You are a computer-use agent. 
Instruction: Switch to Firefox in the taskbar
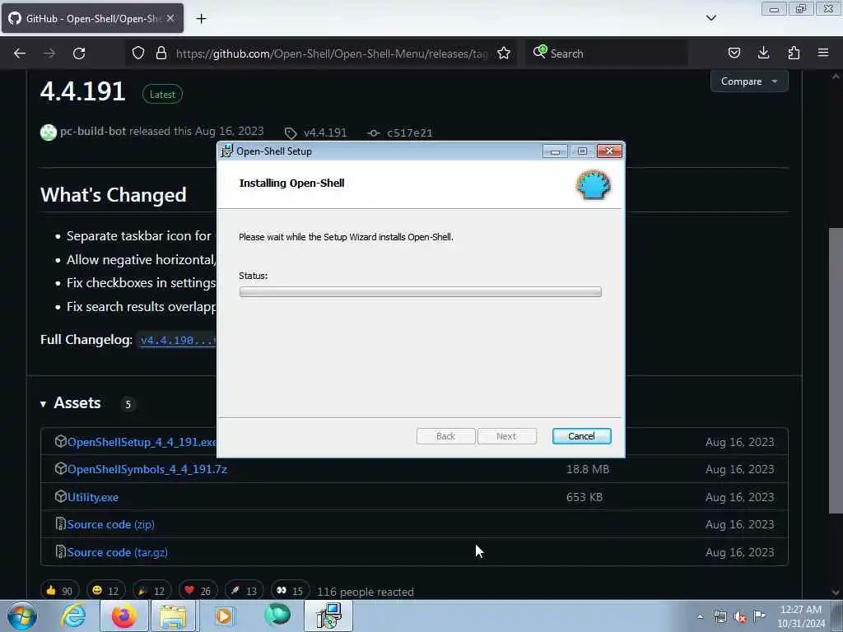pyautogui.click(x=123, y=616)
